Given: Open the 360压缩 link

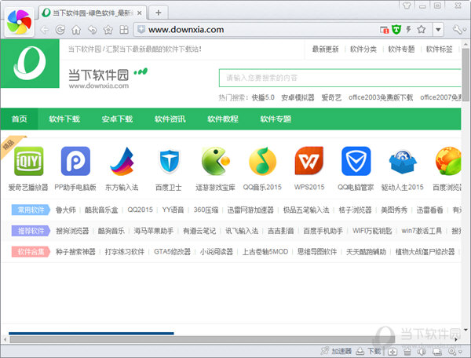Looking at the screenshot, I should pos(206,210).
